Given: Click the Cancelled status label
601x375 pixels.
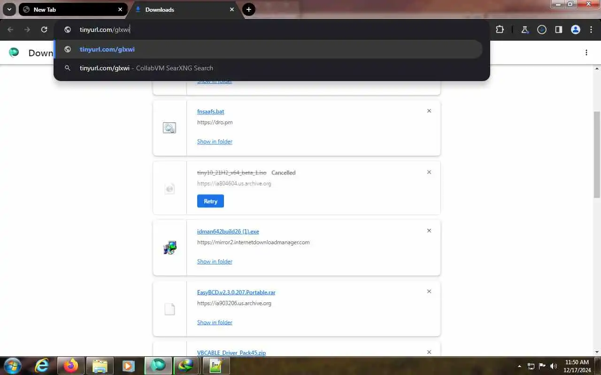Looking at the screenshot, I should (x=283, y=173).
